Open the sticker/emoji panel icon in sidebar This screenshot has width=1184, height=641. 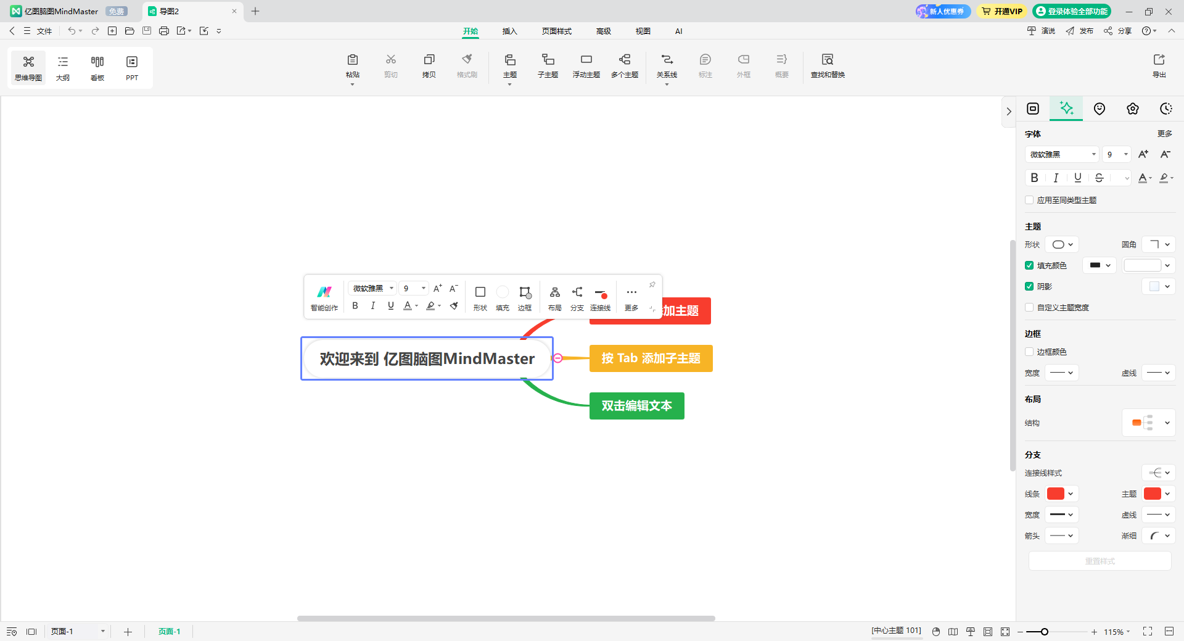coord(1100,109)
